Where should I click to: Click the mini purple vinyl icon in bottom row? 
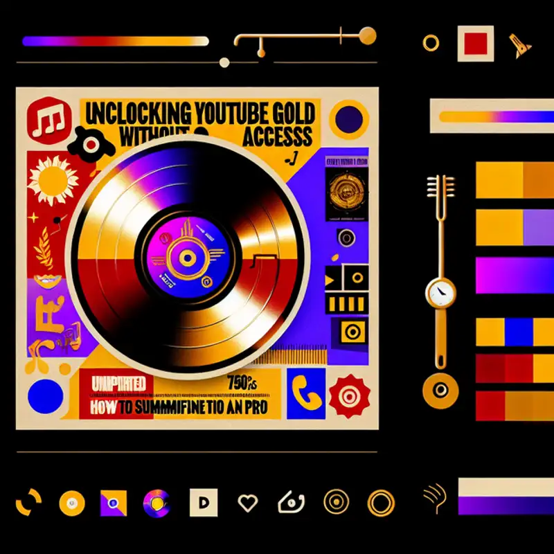coord(157,503)
